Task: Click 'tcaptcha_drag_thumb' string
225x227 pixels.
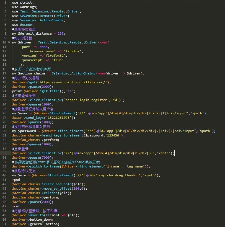Action: [x=116, y=175]
